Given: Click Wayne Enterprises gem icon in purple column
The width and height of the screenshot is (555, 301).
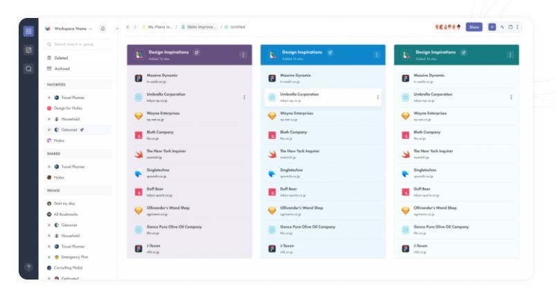Looking at the screenshot, I should (138, 116).
